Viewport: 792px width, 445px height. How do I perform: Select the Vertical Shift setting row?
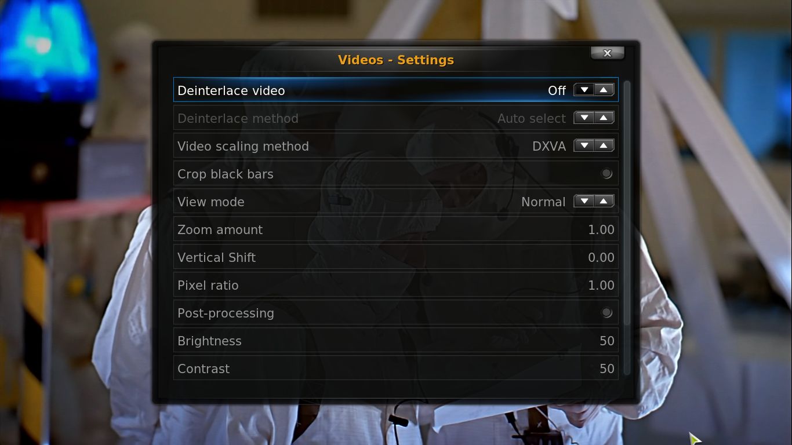tap(396, 257)
